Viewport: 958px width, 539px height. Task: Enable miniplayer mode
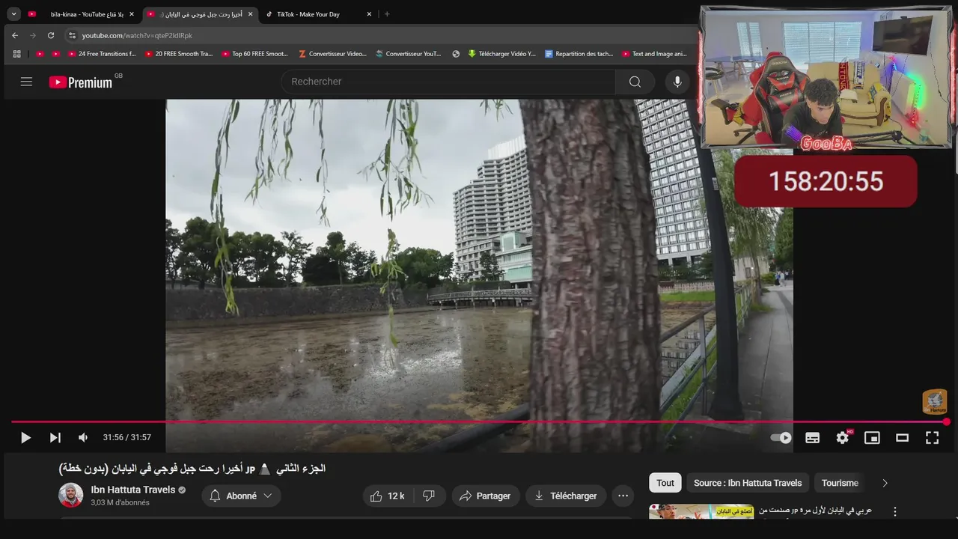click(x=872, y=438)
